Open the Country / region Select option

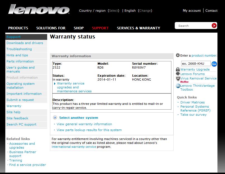tap(114, 11)
